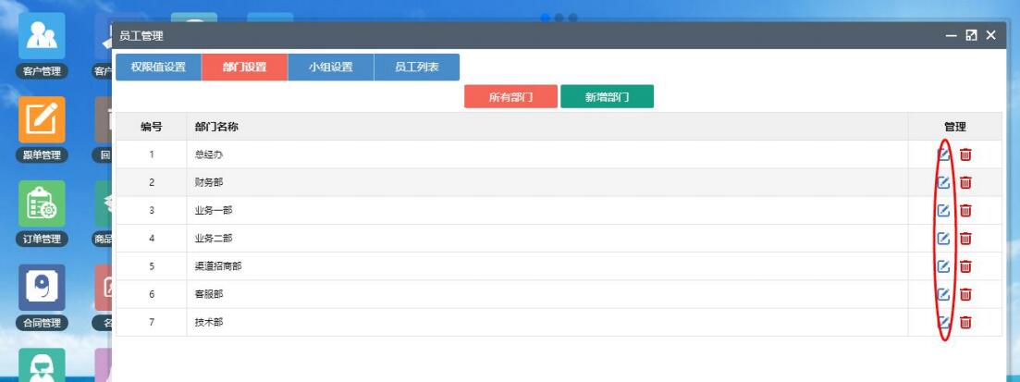Viewport: 1020px width, 382px height.
Task: Switch to the 权限值设置 tab
Action: point(158,68)
